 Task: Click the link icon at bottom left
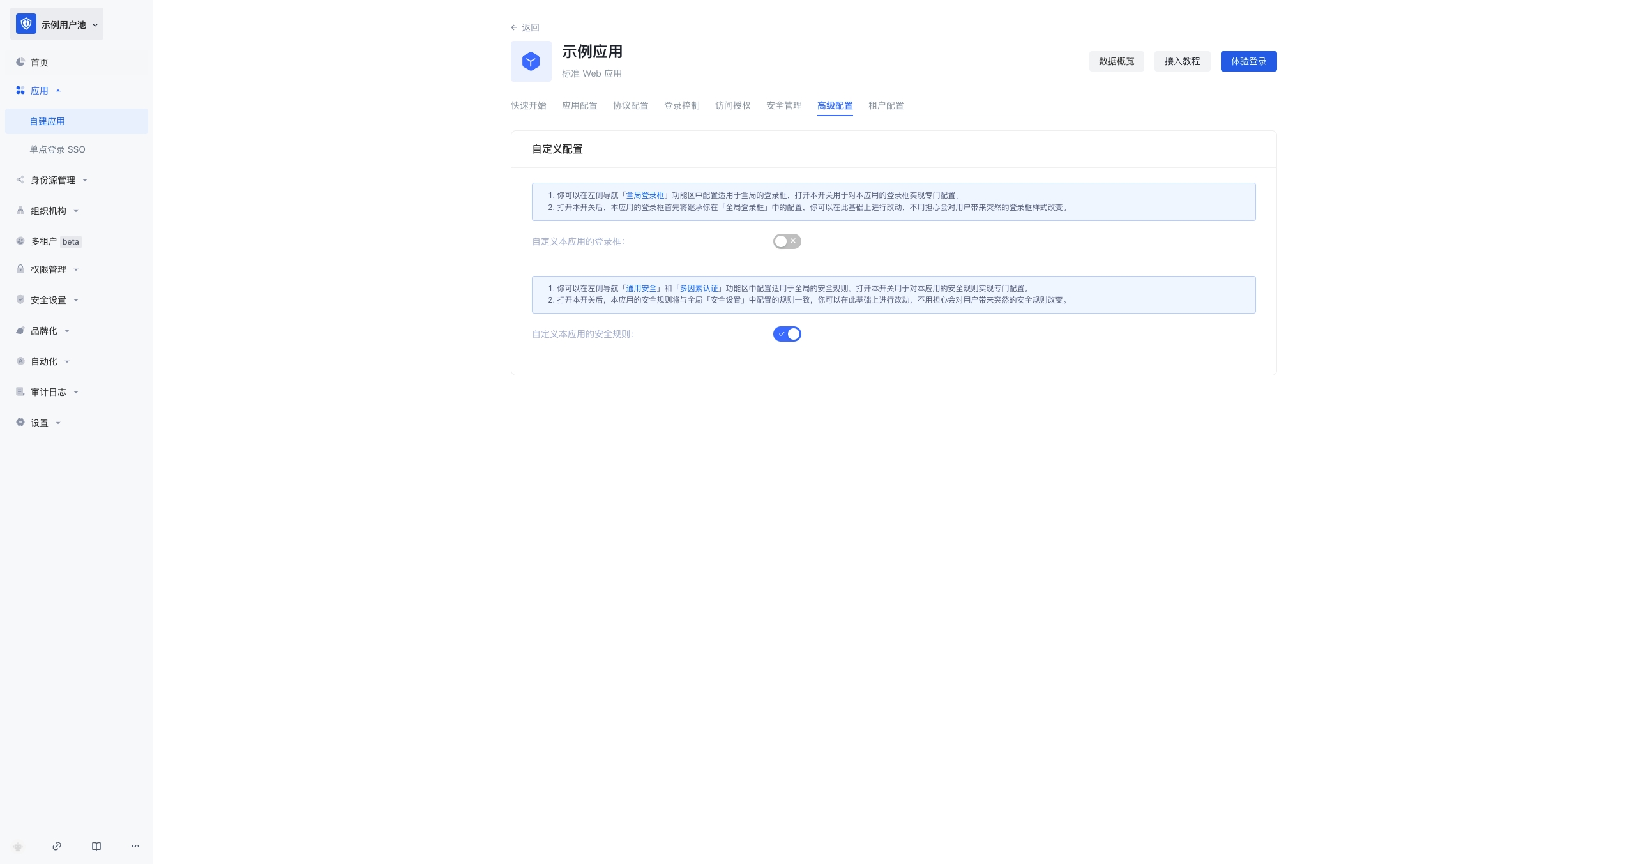[57, 845]
